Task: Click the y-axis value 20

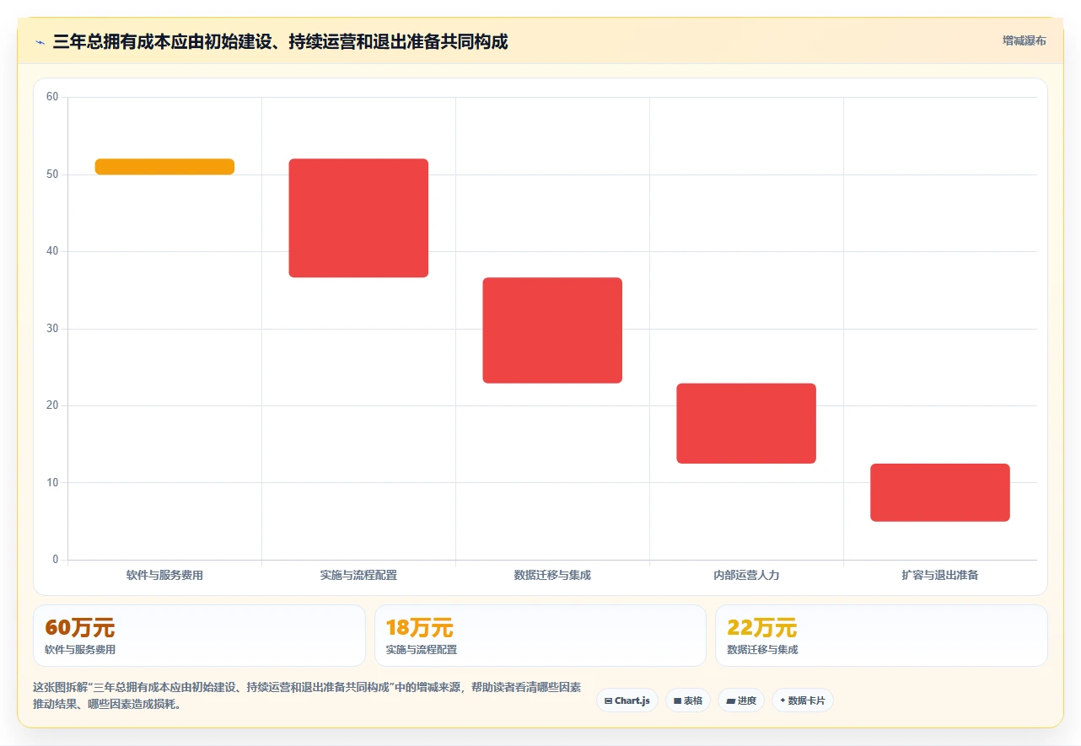Action: [x=52, y=405]
